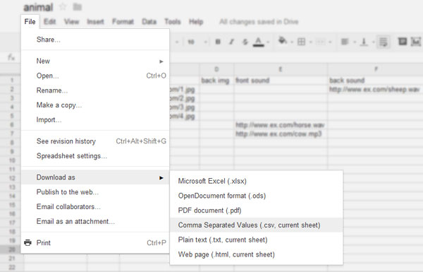Download as Microsoft Excel (.xlsx)

[257, 181]
